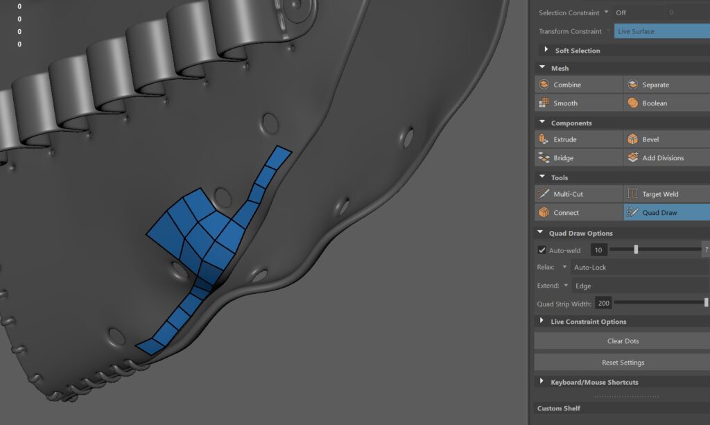This screenshot has height=425, width=710.
Task: Click the Add Divisions icon
Action: pos(632,158)
